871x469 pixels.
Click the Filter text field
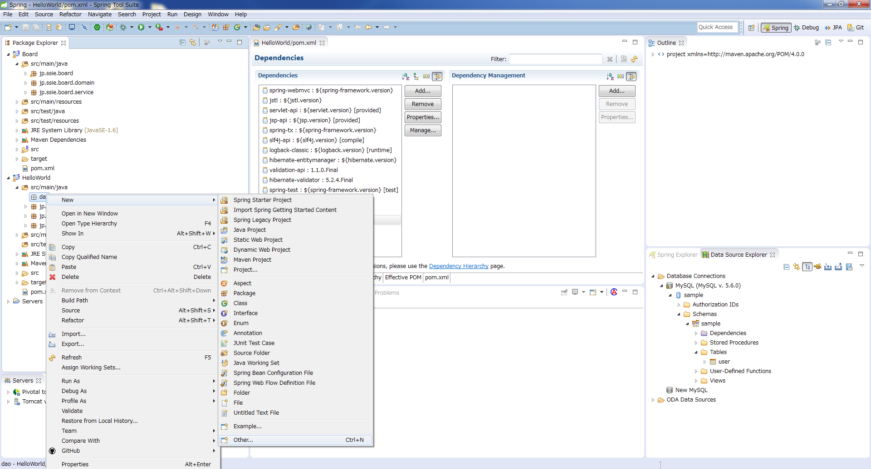(555, 59)
